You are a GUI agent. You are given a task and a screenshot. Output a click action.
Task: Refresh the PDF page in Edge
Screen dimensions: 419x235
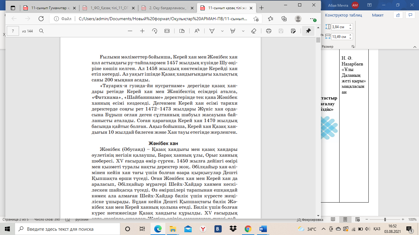(41, 19)
